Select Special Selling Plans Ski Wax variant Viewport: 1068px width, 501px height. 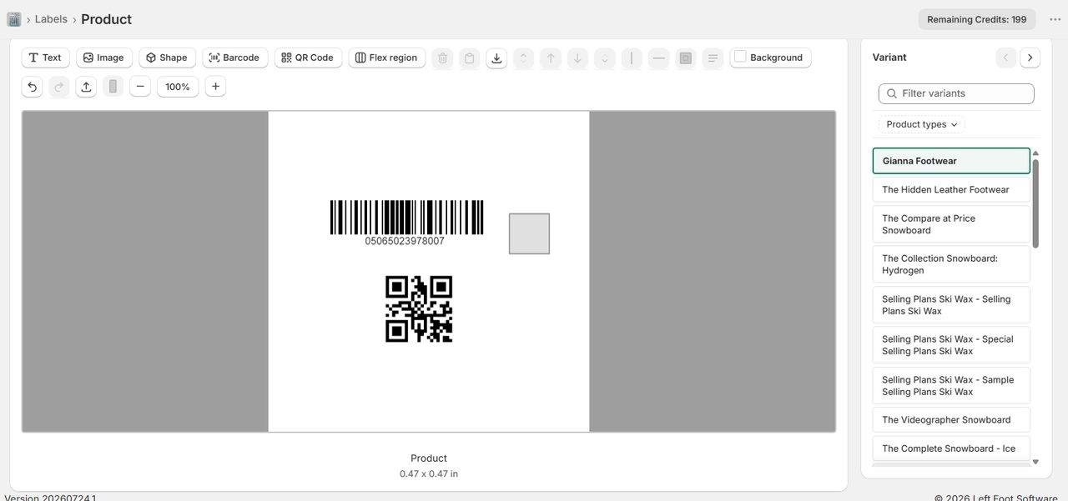(x=951, y=345)
